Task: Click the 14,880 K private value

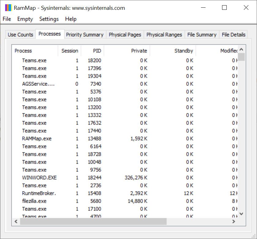Action: (138, 201)
